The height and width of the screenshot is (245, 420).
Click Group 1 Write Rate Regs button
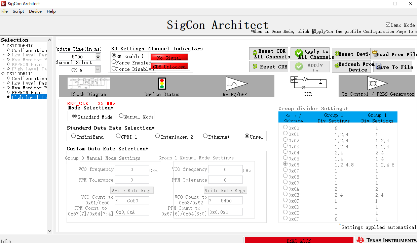tap(225, 190)
